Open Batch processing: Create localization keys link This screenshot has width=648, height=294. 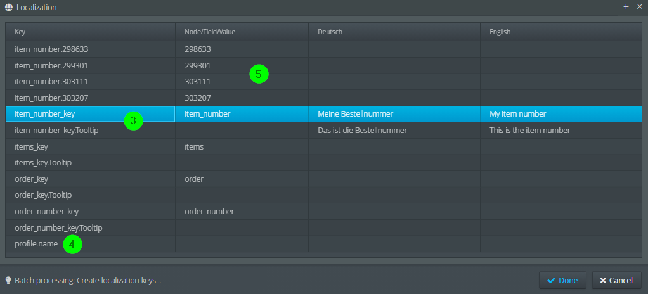[x=87, y=280]
